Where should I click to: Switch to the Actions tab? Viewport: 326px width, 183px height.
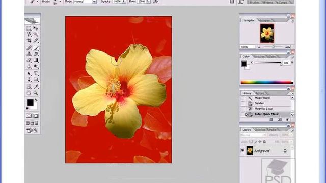click(260, 93)
